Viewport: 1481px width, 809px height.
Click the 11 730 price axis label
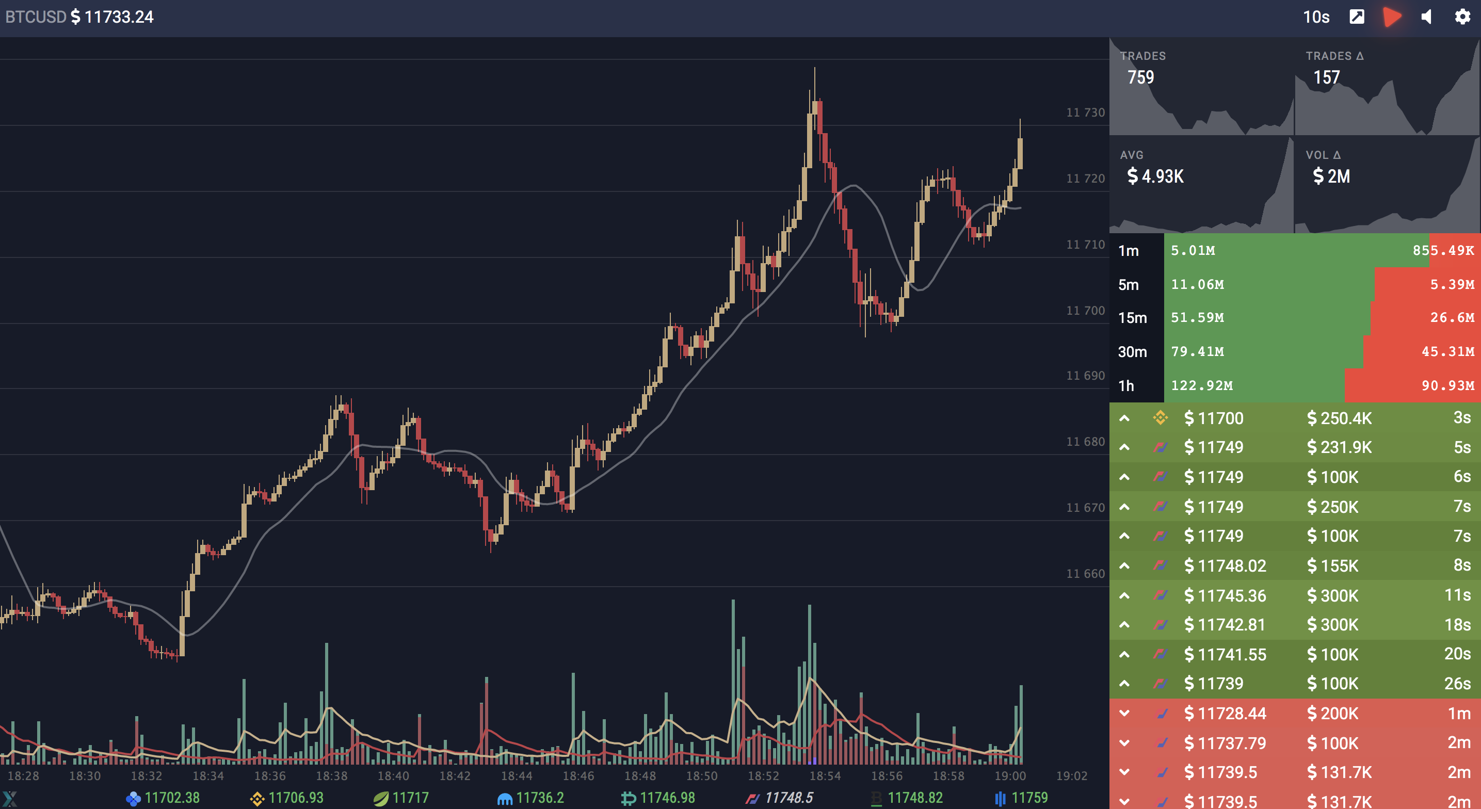tap(1085, 112)
